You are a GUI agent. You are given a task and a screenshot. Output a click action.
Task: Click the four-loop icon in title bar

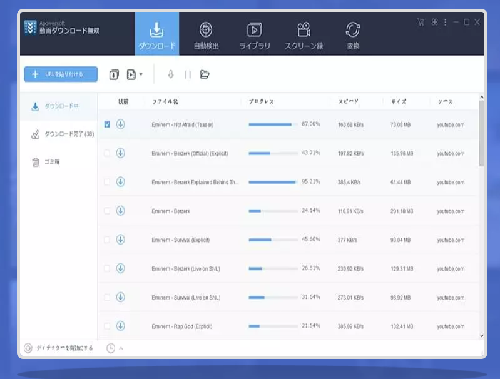[x=435, y=22]
